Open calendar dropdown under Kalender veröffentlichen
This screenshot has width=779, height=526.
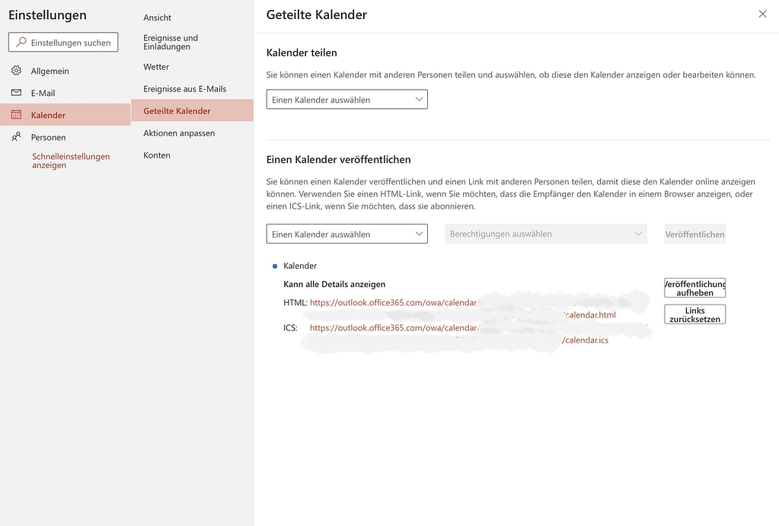346,234
